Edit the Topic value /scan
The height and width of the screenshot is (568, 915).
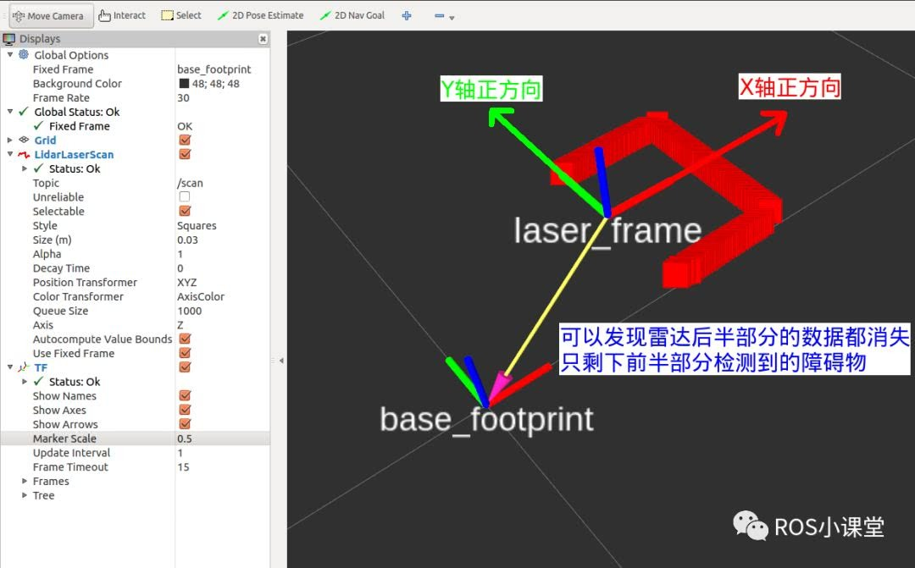[191, 183]
